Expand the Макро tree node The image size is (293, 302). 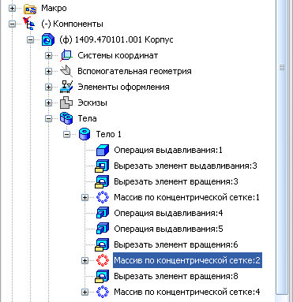coord(12,9)
